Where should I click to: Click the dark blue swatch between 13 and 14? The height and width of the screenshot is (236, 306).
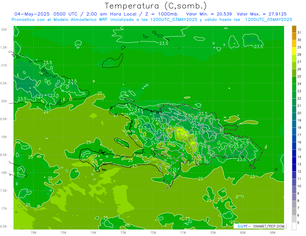(294, 161)
